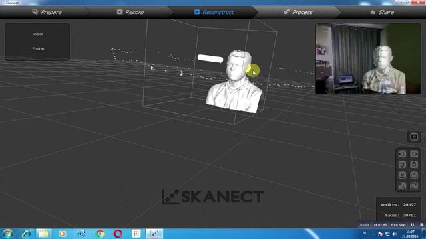Image resolution: width=426 pixels, height=239 pixels.
Task: Launch Opera browser from taskbar
Action: (118, 234)
